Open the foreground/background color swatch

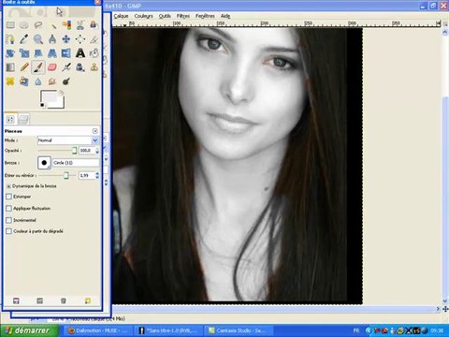coord(52,99)
